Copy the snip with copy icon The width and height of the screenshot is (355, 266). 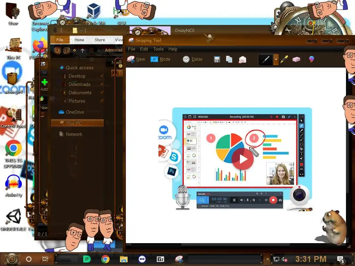(x=229, y=59)
